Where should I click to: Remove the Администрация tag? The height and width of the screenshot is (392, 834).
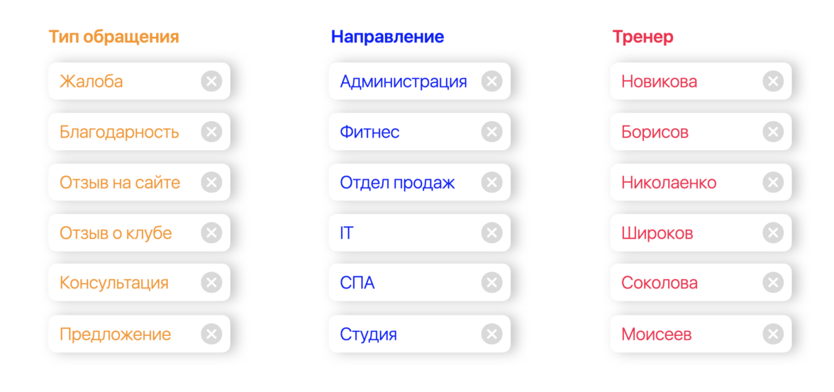pyautogui.click(x=491, y=82)
